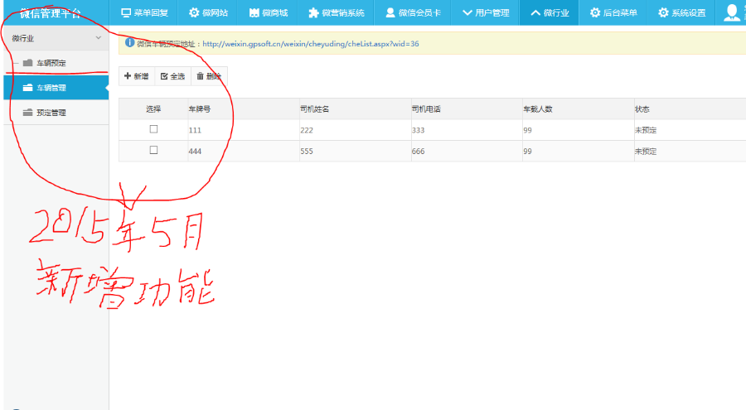This screenshot has width=746, height=410.
Task: Click the 选择 column header
Action: [153, 109]
